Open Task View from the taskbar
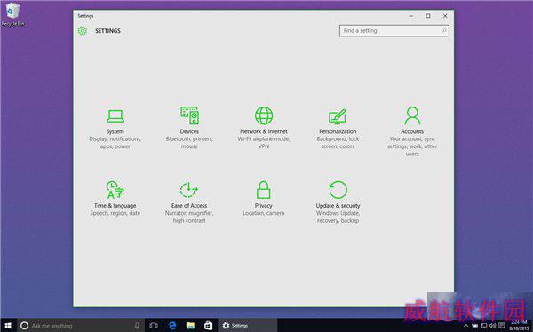Screen dimensions: 533x332 tap(154, 326)
